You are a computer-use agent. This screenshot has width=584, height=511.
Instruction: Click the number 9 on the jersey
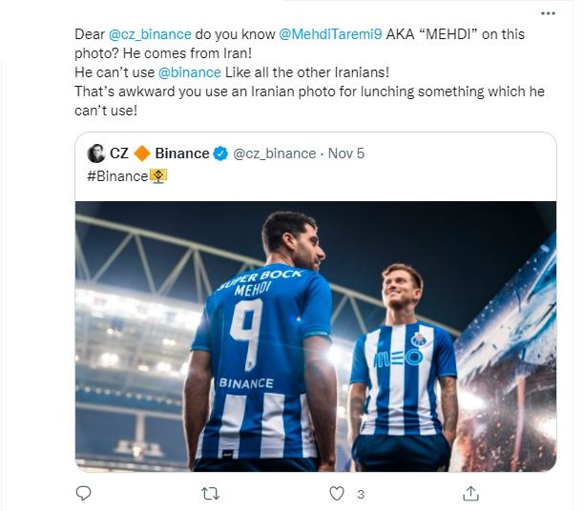point(246,335)
